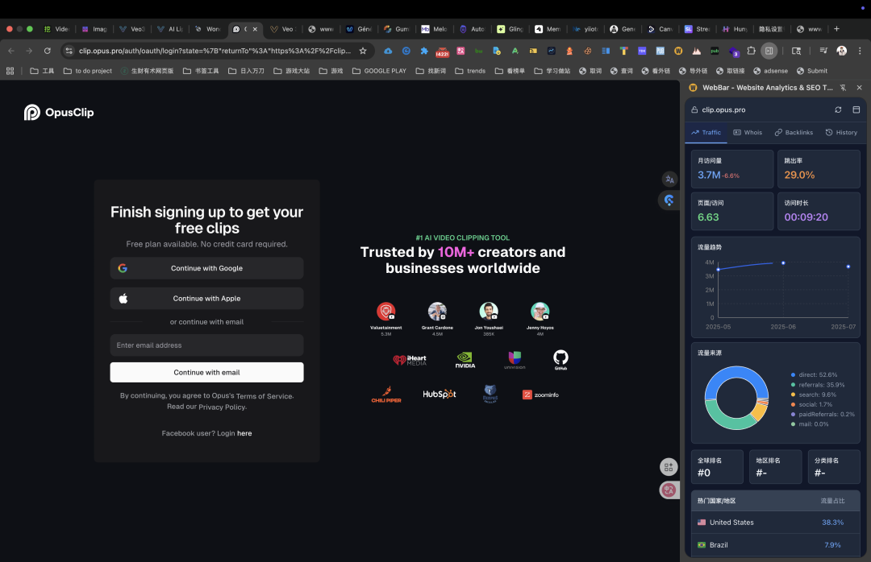This screenshot has height=562, width=871.
Task: Open the 'GOOGLE PLAY' bookmarks folder
Action: click(379, 71)
